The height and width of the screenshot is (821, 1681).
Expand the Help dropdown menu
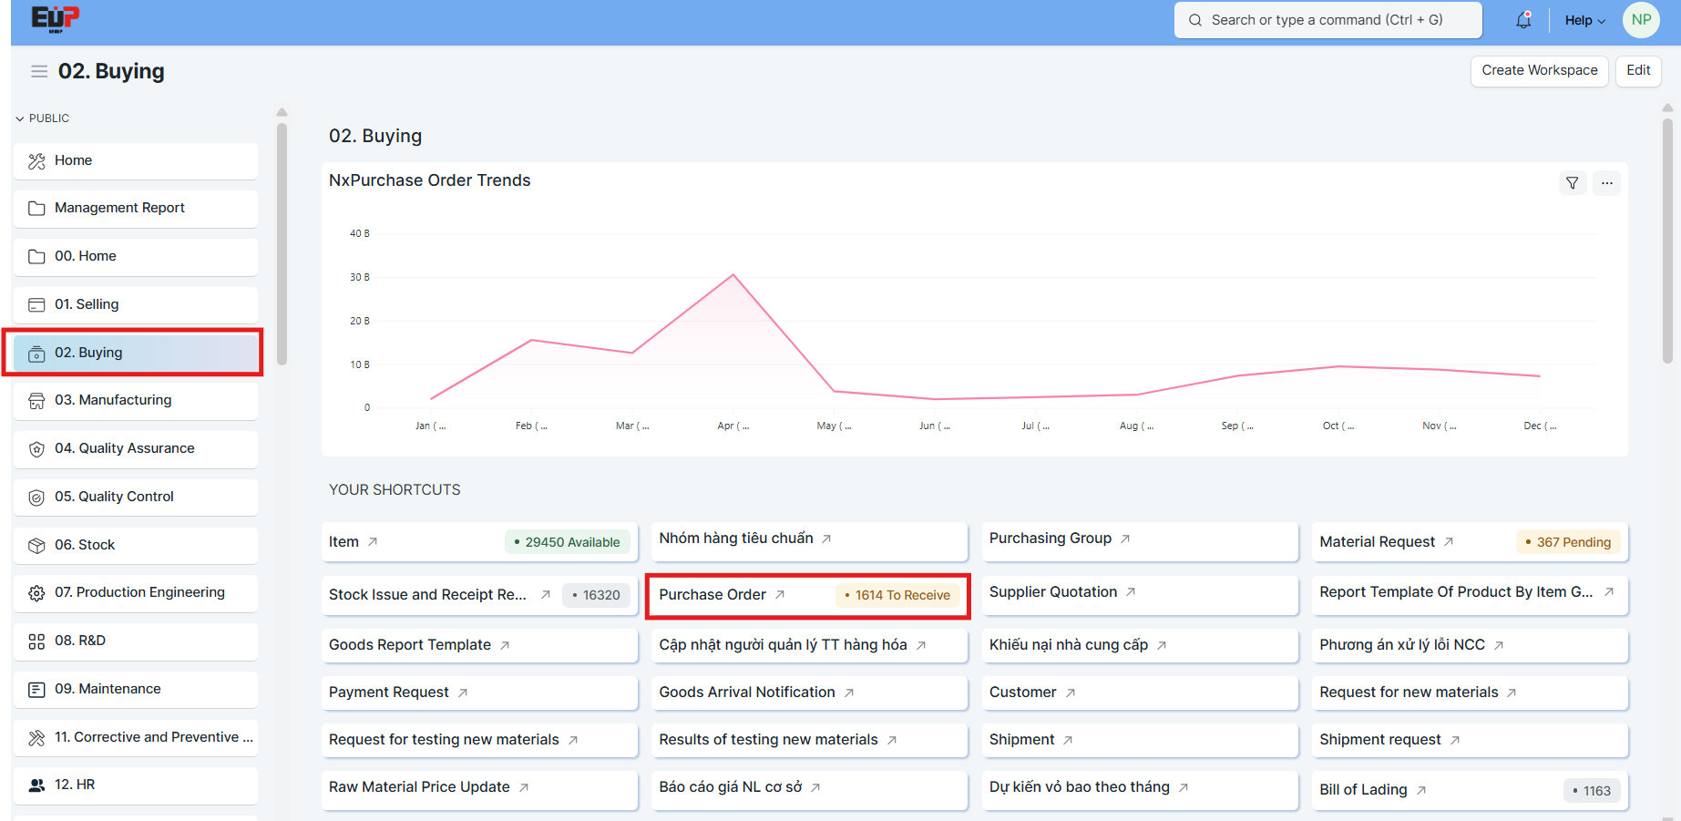coord(1584,20)
